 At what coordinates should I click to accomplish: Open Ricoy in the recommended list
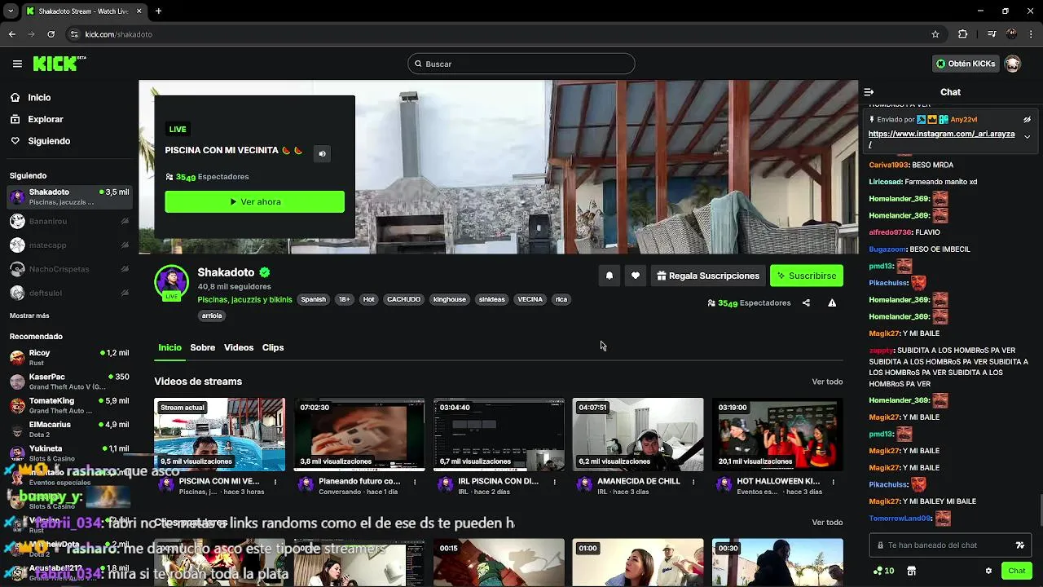69,357
